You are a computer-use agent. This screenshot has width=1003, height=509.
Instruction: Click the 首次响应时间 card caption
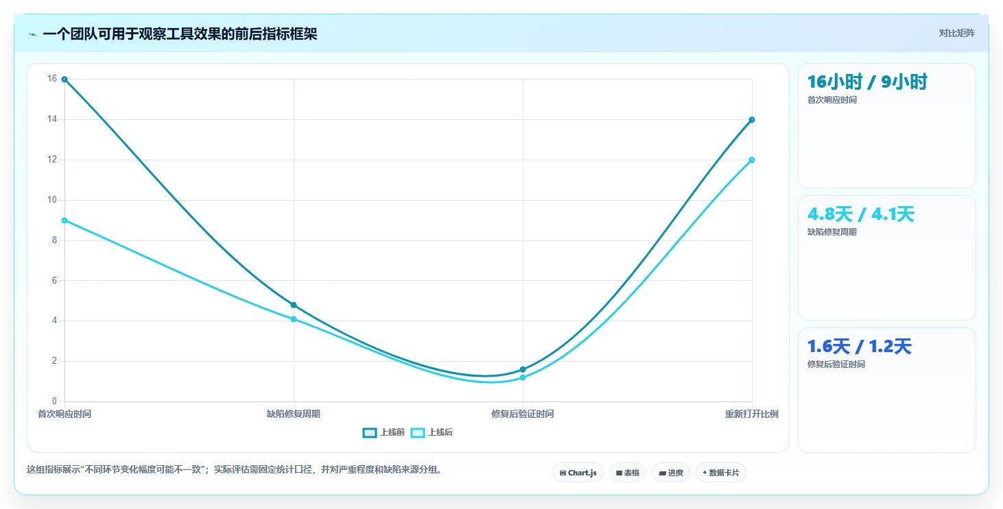coord(832,100)
